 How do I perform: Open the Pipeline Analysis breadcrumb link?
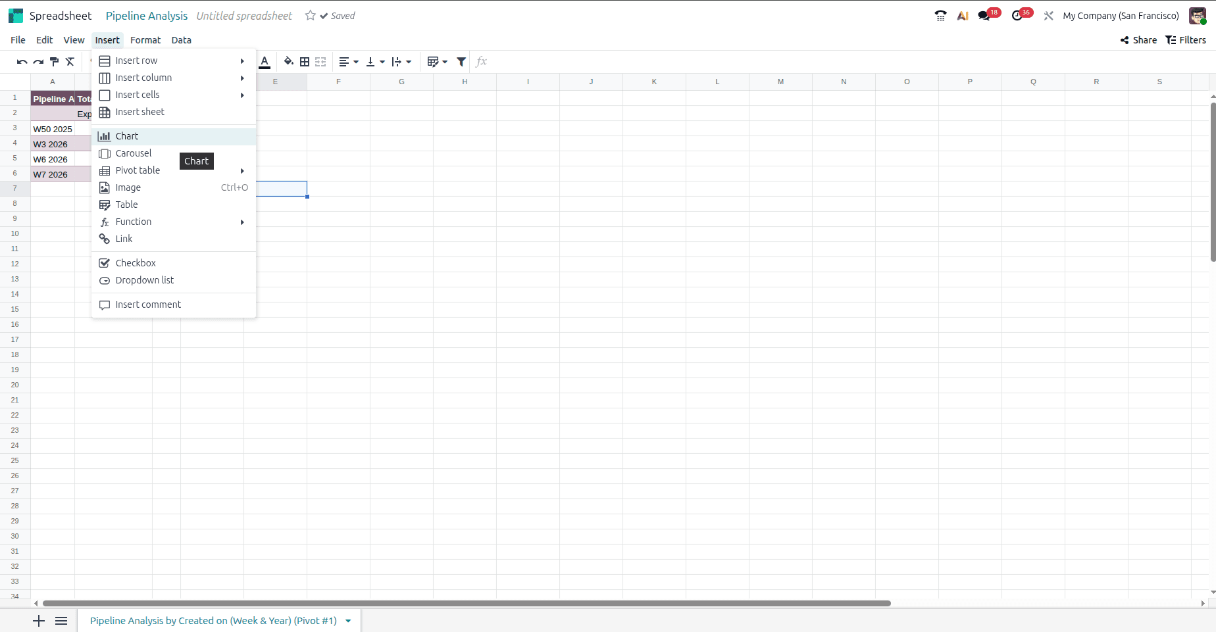click(x=147, y=16)
